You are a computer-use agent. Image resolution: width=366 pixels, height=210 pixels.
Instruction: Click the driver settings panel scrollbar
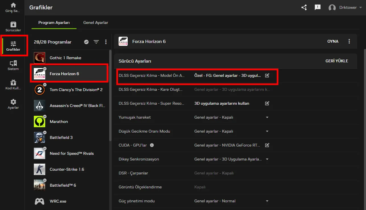[x=365, y=129]
